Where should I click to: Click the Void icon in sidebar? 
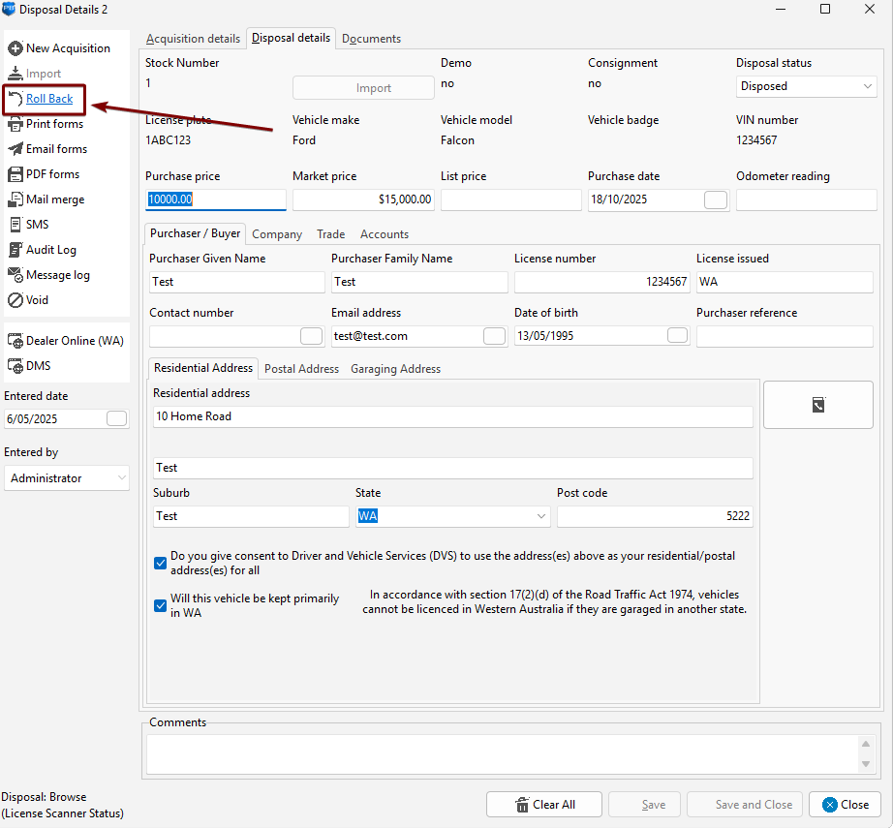click(x=15, y=300)
